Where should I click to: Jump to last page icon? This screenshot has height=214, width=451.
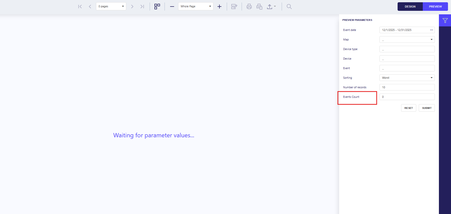pos(142,7)
